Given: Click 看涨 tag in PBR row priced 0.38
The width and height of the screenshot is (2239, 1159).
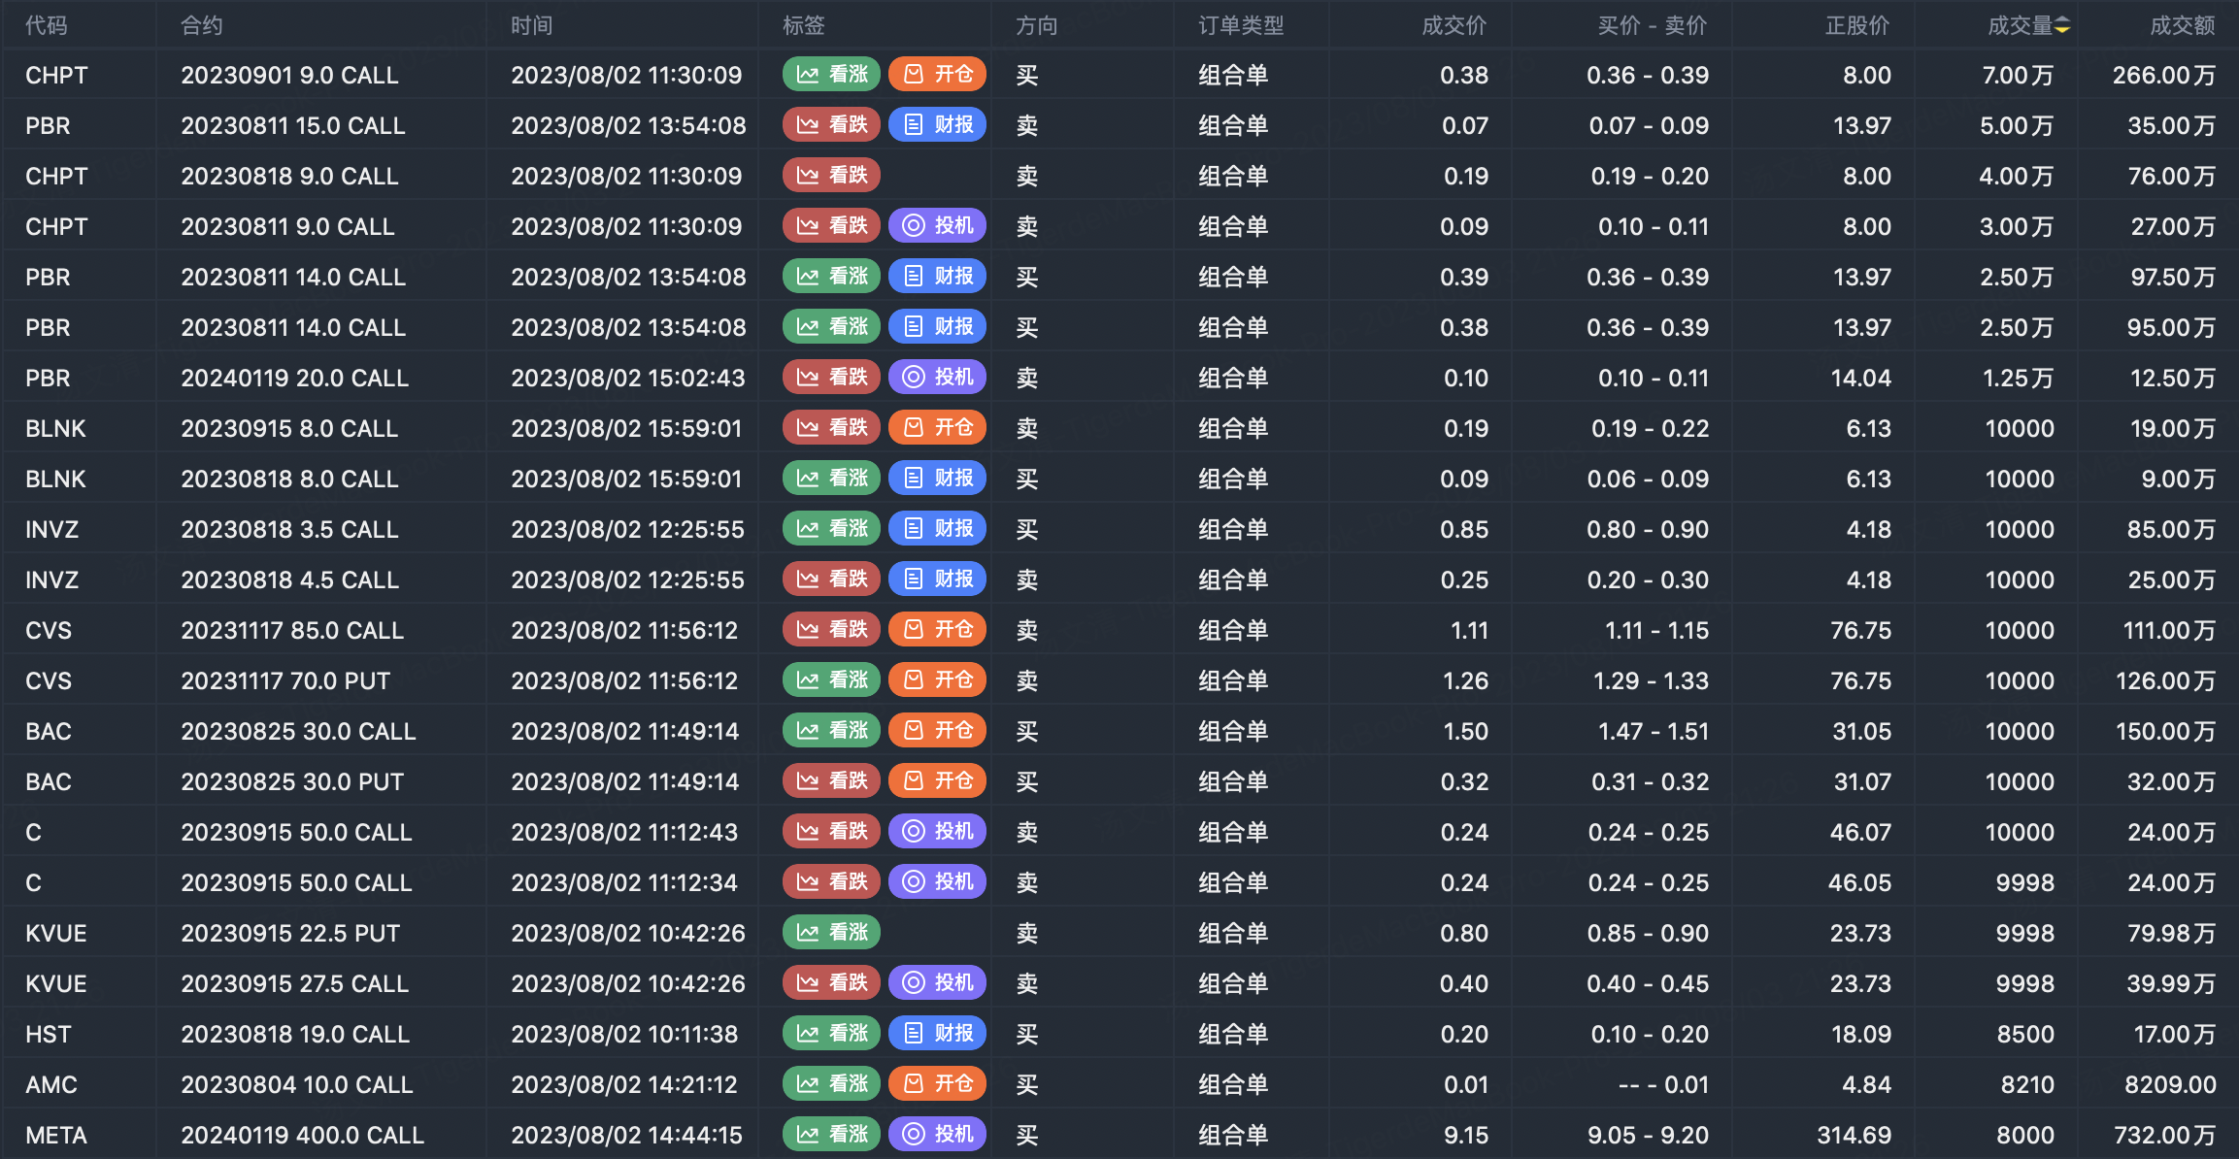Looking at the screenshot, I should pyautogui.click(x=831, y=327).
